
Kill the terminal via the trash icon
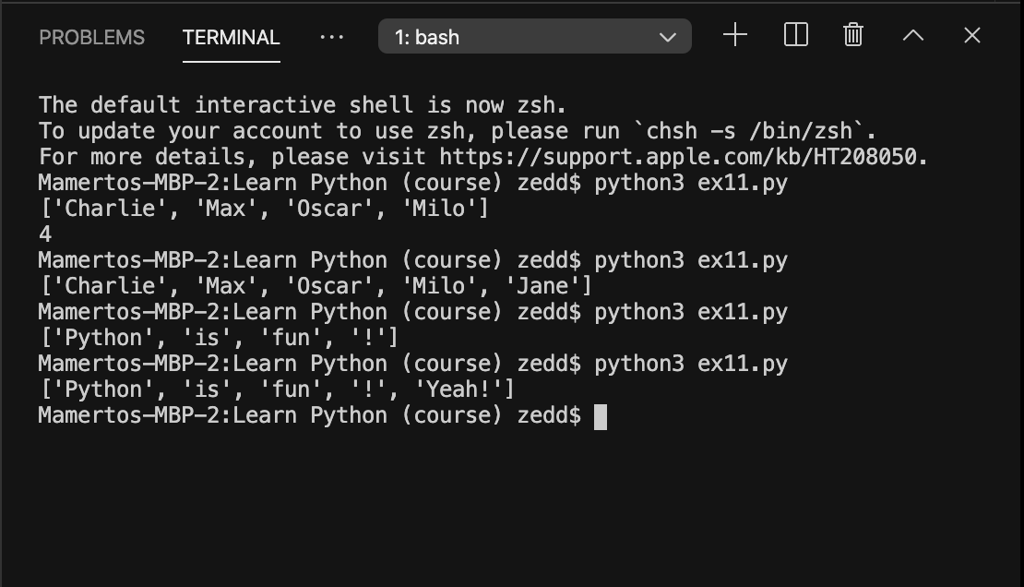[852, 35]
